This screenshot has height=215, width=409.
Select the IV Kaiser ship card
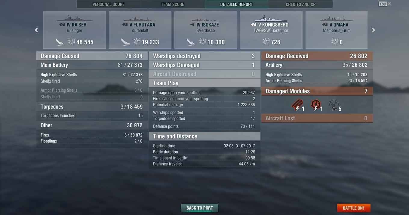click(x=75, y=30)
